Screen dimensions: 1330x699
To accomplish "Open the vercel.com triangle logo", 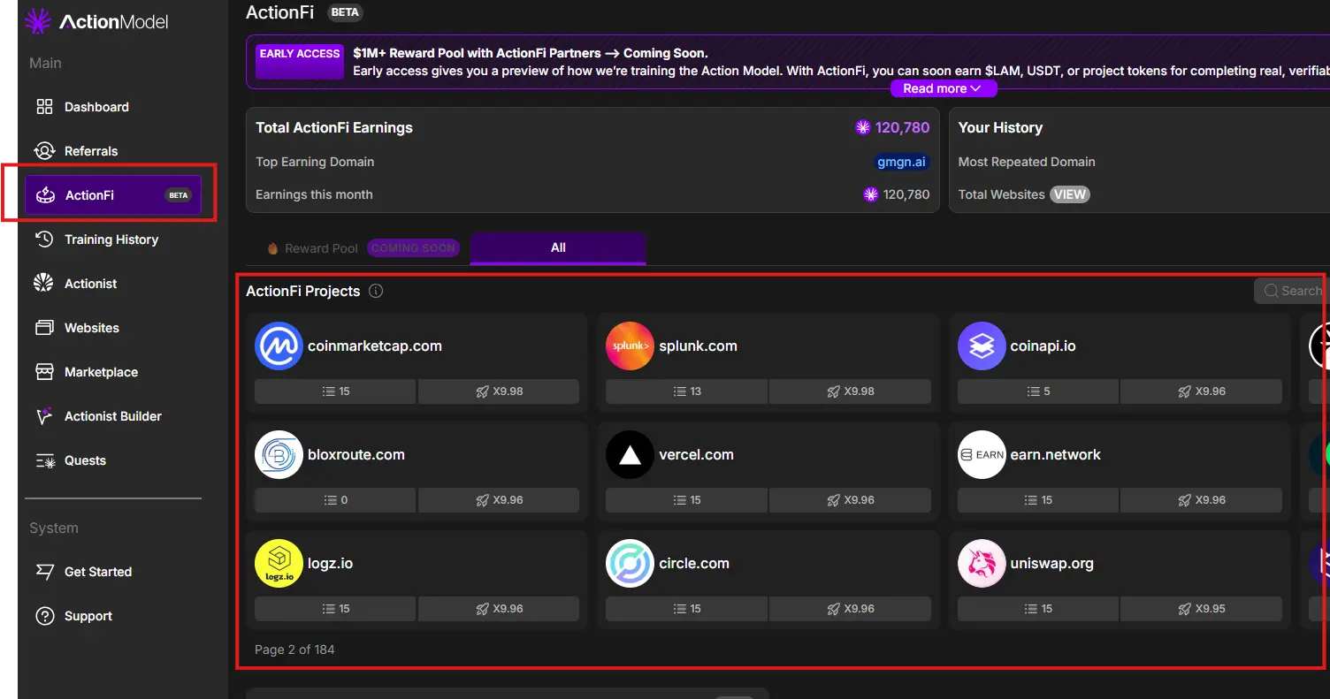I will point(630,454).
